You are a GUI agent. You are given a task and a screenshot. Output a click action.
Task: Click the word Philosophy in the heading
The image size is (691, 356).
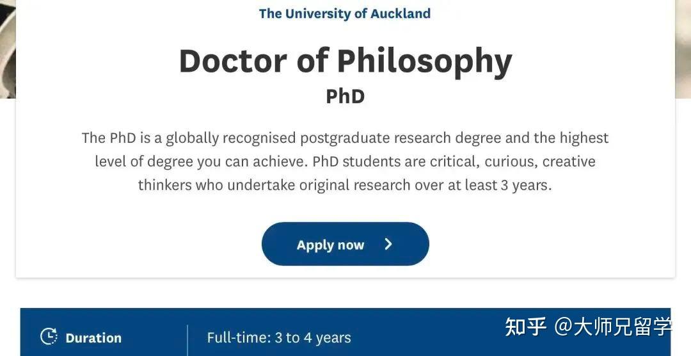pos(424,61)
